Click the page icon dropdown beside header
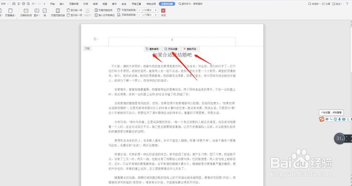This screenshot has width=352, height=186. pyautogui.click(x=96, y=39)
